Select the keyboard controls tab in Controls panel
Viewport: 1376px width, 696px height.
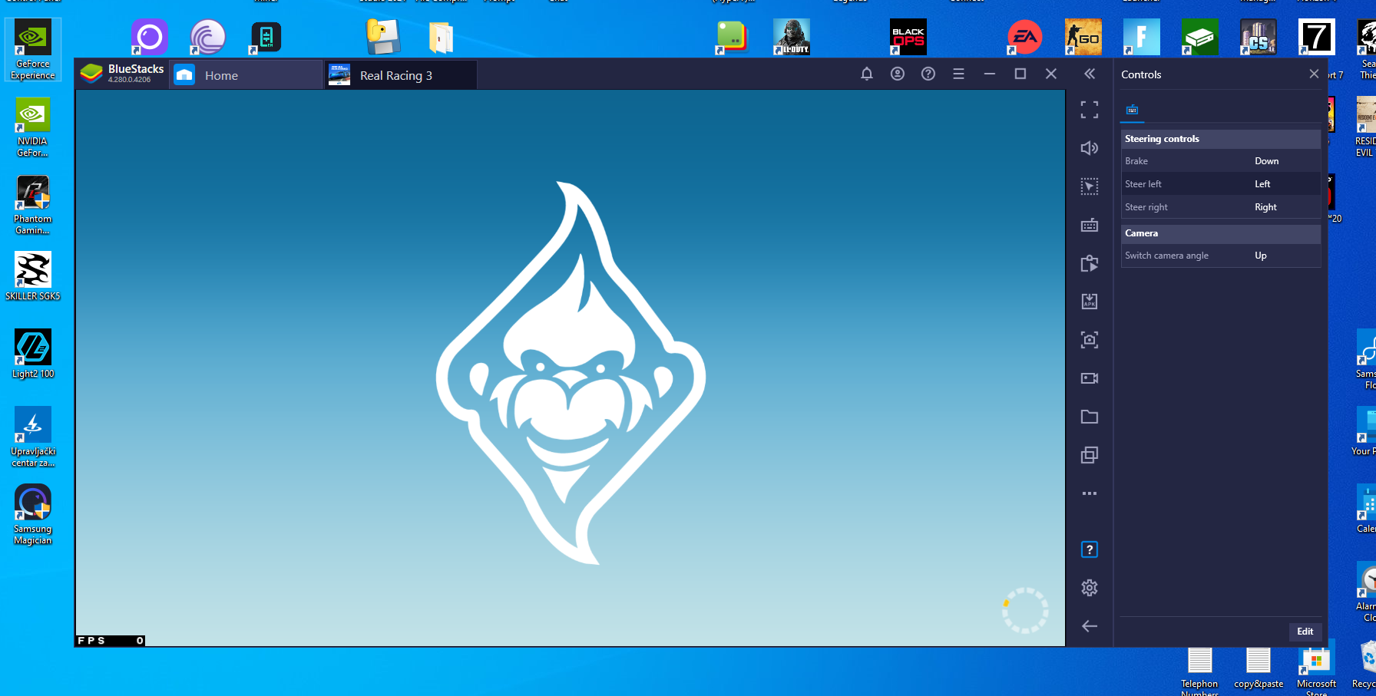coord(1132,110)
